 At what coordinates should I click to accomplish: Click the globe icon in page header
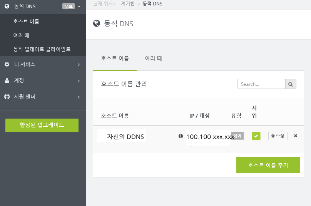point(97,23)
